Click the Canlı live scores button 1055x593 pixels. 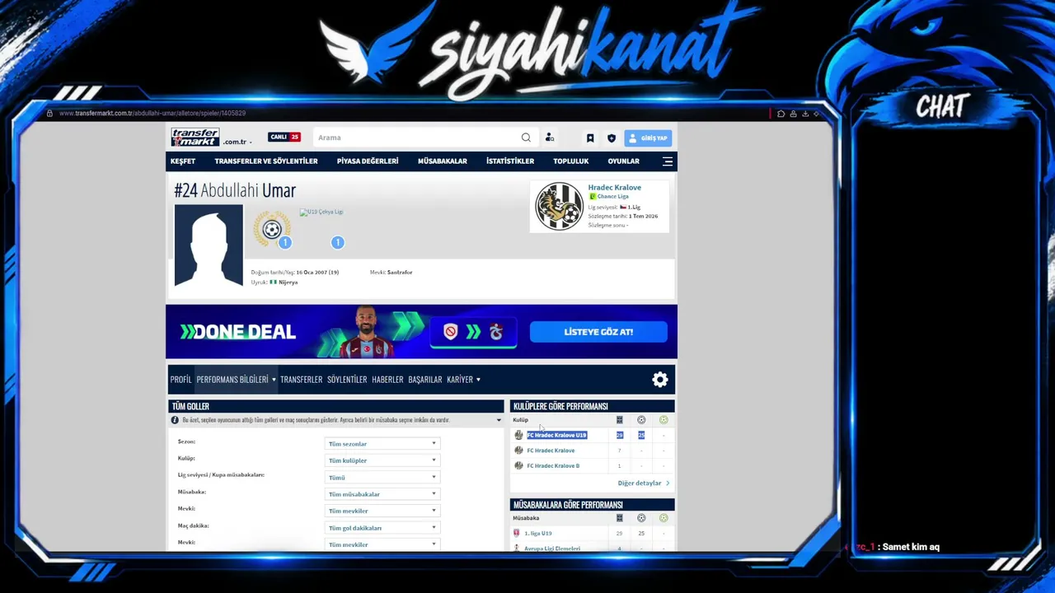[x=284, y=138]
